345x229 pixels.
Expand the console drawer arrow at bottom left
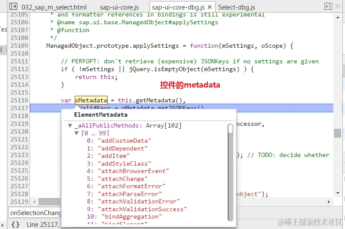point(3,225)
